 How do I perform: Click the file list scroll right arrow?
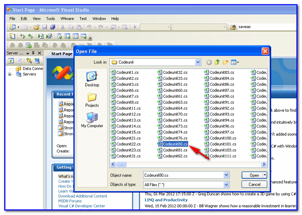264,164
